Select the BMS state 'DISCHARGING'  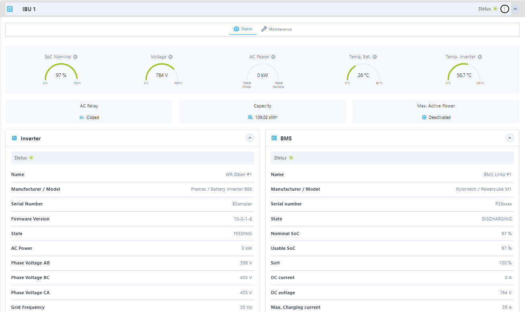[496, 219]
